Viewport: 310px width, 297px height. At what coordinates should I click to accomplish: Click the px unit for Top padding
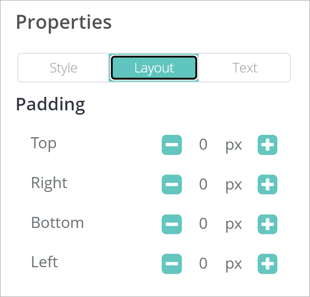[x=234, y=145]
